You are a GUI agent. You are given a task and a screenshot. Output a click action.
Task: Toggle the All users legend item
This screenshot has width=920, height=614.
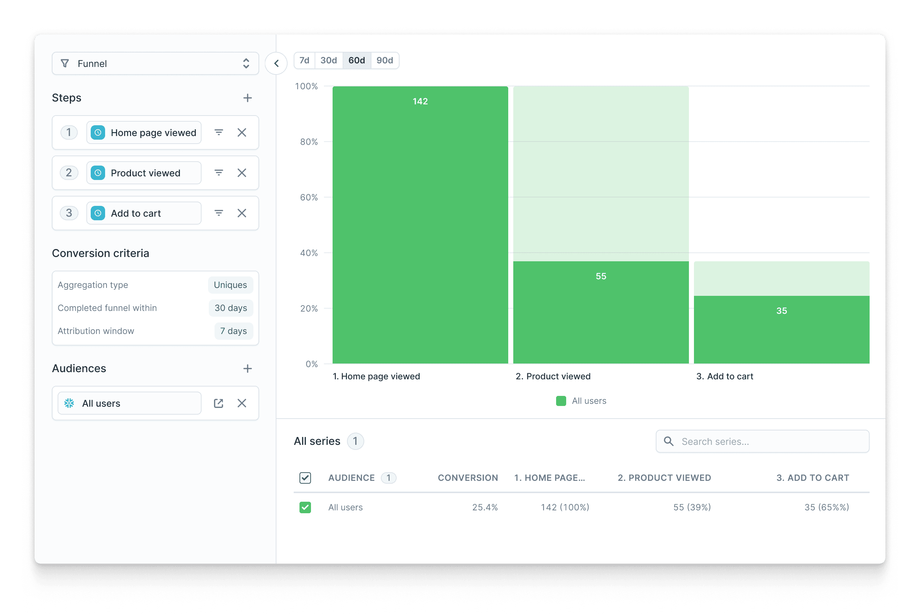pos(581,401)
